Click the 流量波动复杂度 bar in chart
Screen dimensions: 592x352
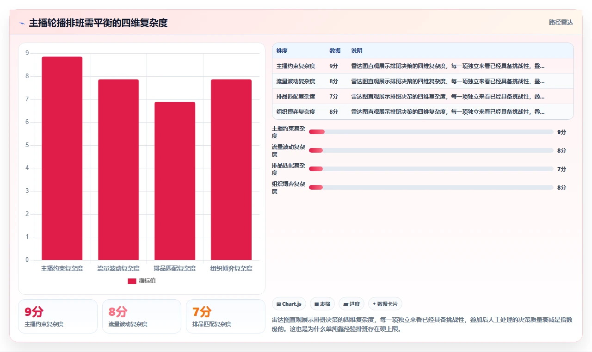(x=118, y=170)
